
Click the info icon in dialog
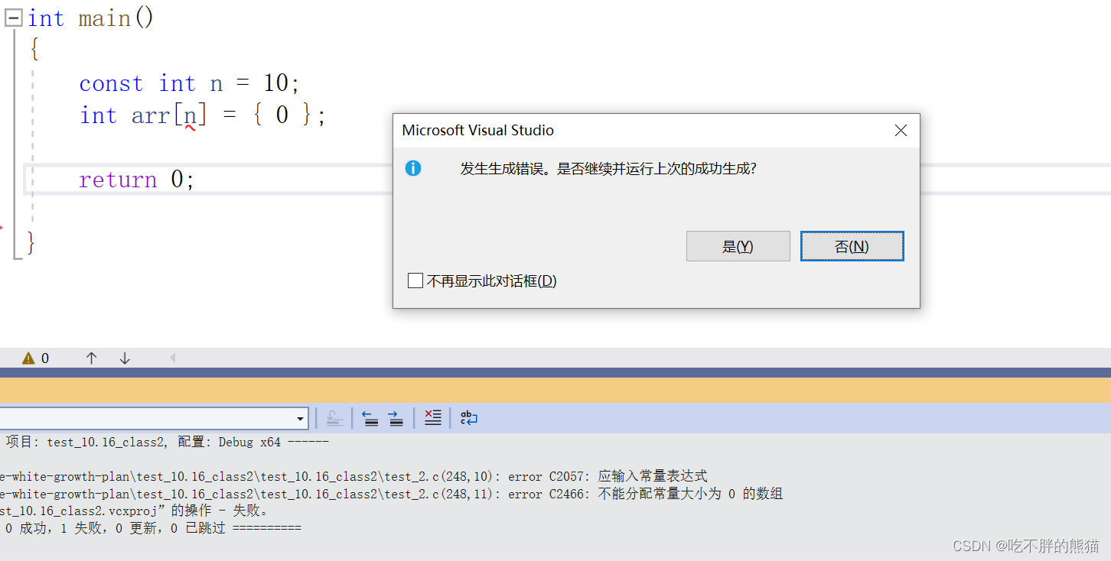coord(413,168)
